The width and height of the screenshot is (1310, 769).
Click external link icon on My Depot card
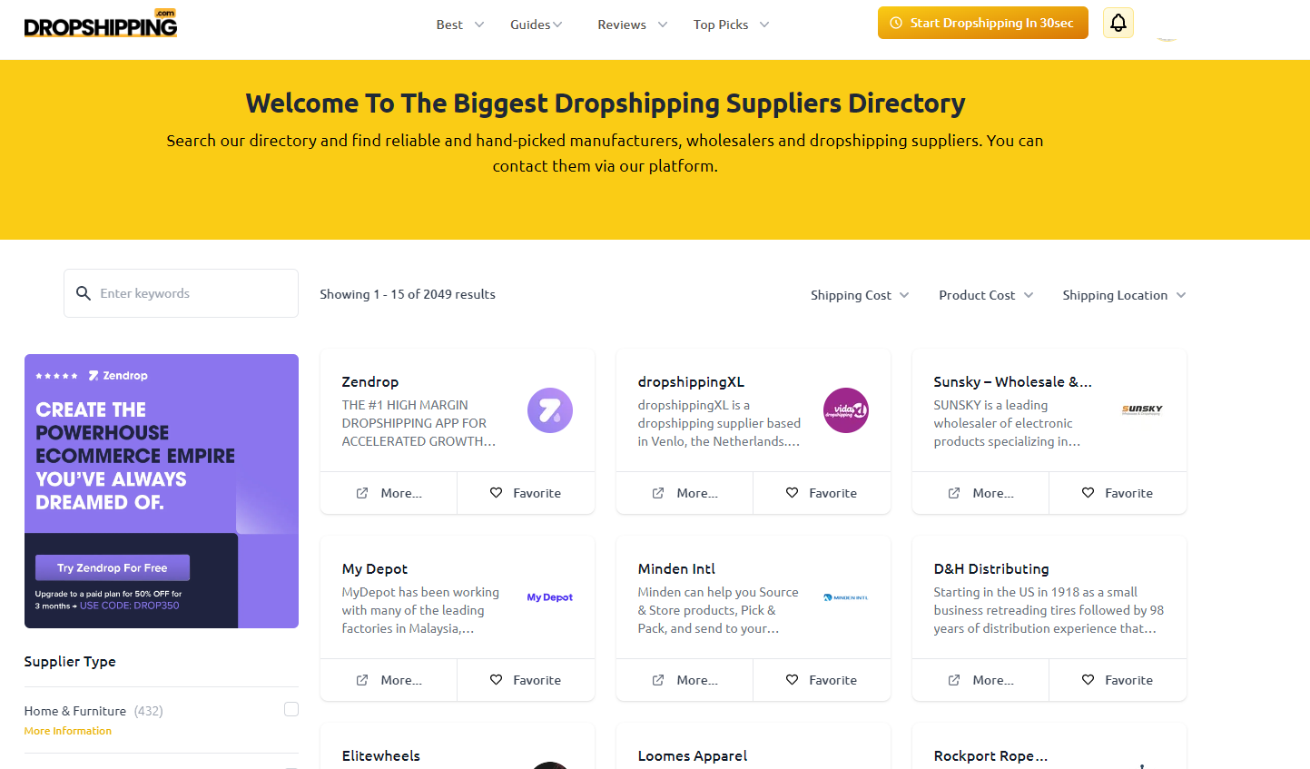(362, 680)
